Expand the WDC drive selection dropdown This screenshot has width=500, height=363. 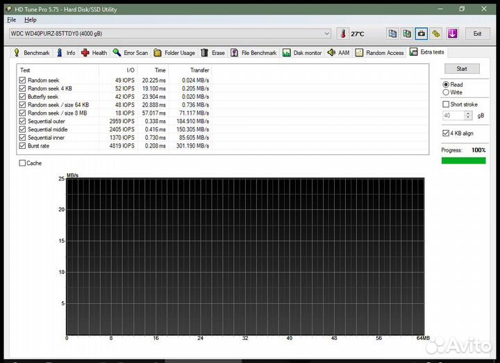click(x=327, y=33)
